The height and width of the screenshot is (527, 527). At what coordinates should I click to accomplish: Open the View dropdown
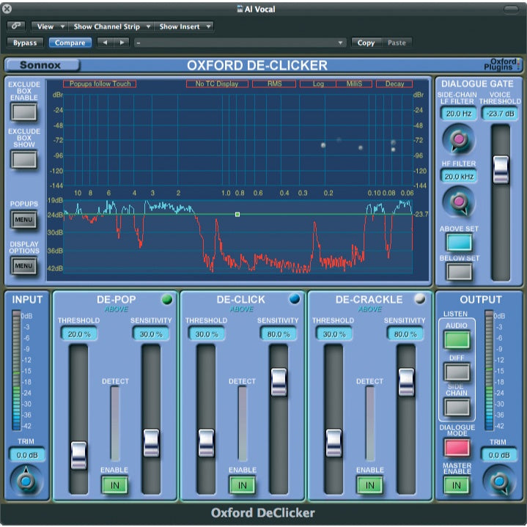[51, 26]
